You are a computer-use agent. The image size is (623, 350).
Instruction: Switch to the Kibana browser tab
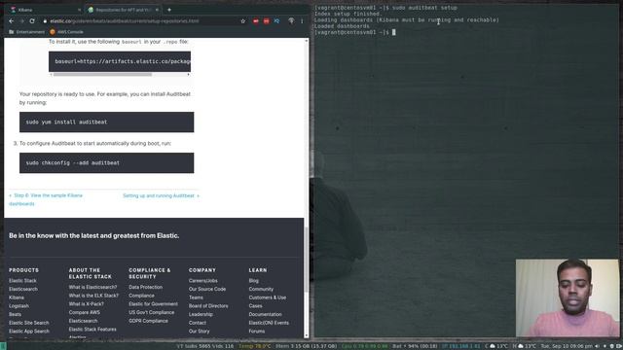(43, 10)
